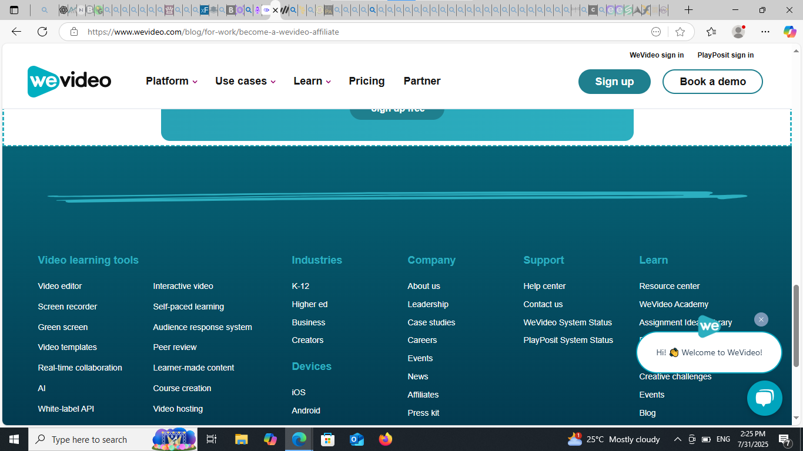View site information lock icon
This screenshot has width=803, height=451.
coord(74,32)
